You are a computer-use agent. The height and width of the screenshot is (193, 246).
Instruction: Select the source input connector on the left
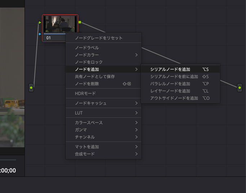click(x=31, y=87)
